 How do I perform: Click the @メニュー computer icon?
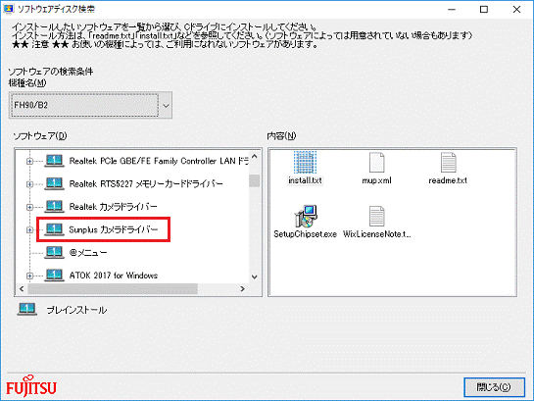pos(55,252)
